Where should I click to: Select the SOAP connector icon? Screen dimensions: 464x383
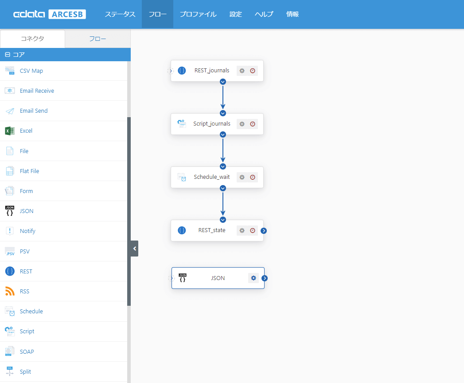tap(10, 351)
